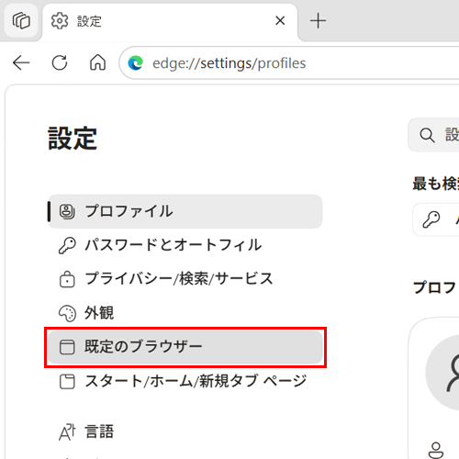
Task: Click the Edge logo in the address bar
Action: 136,63
